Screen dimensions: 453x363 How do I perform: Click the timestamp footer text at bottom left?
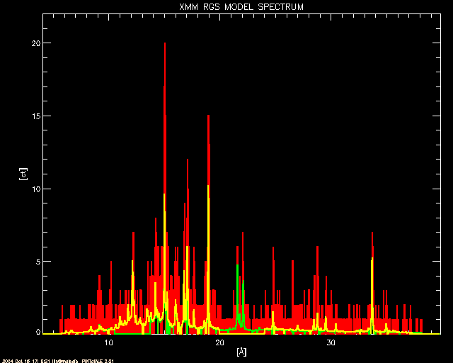click(x=58, y=360)
